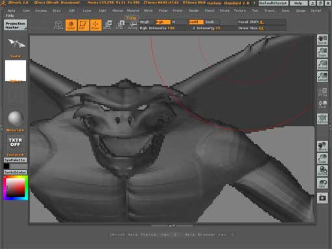Image resolution: width=332 pixels, height=249 pixels.
Task: Click the Help button in the title bar
Action: 298,3
